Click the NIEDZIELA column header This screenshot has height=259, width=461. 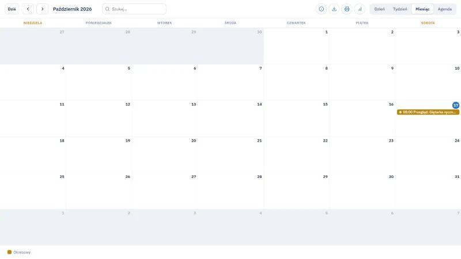tap(33, 23)
